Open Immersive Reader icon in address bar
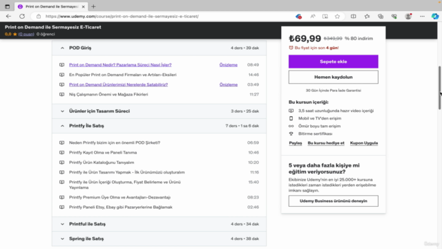This screenshot has height=249, width=442. pyautogui.click(x=325, y=17)
